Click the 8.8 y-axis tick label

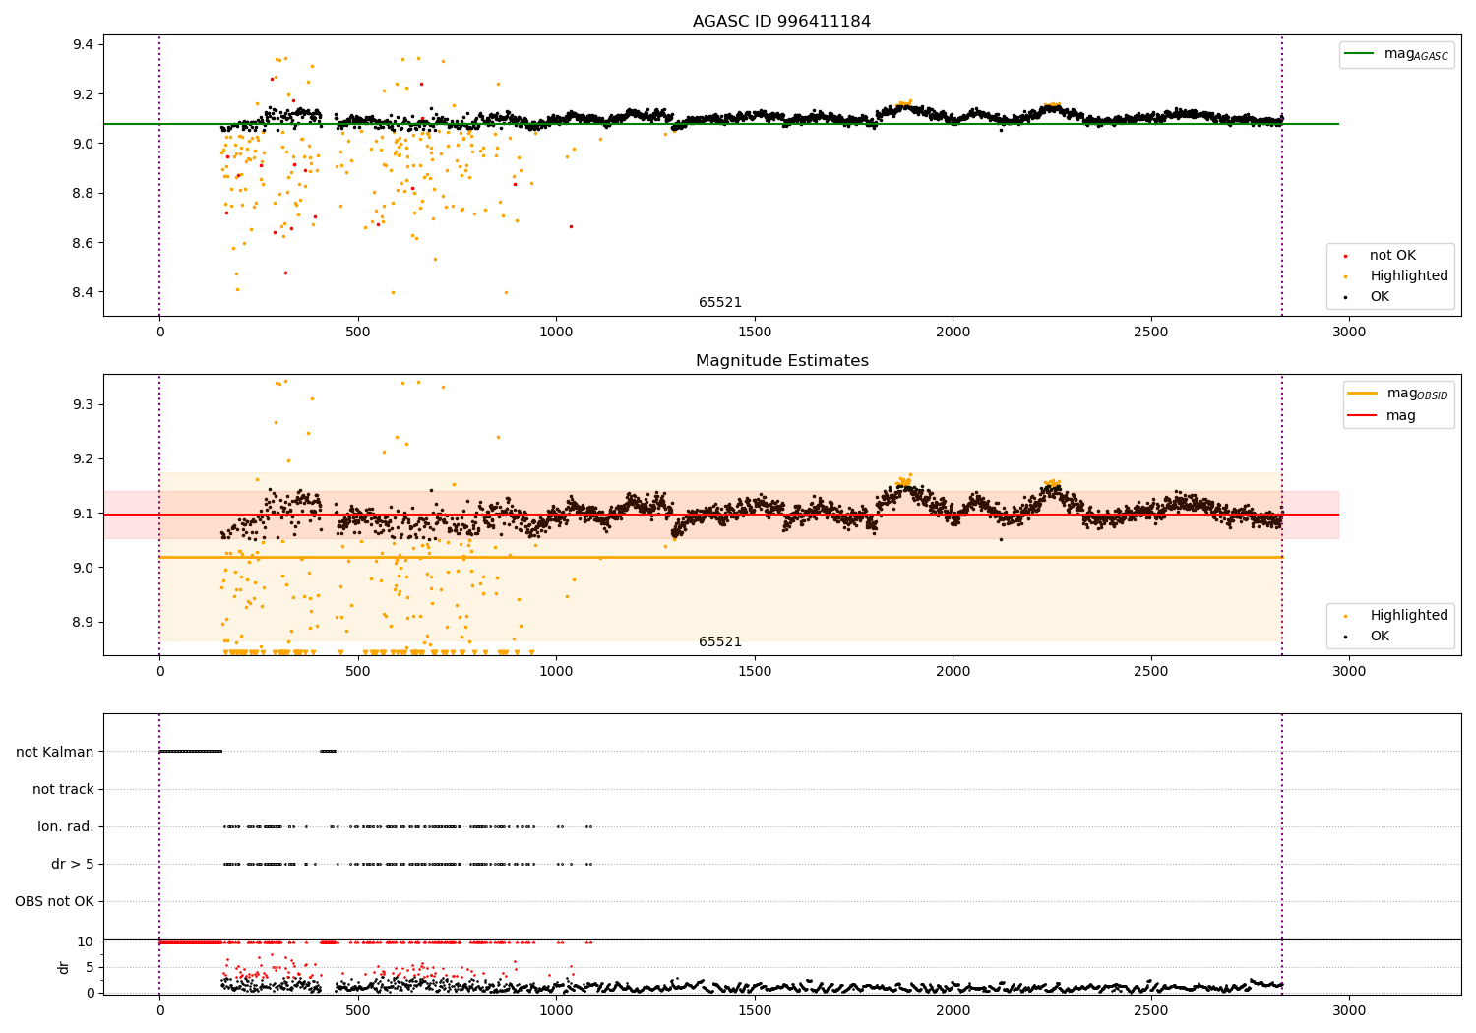[83, 193]
